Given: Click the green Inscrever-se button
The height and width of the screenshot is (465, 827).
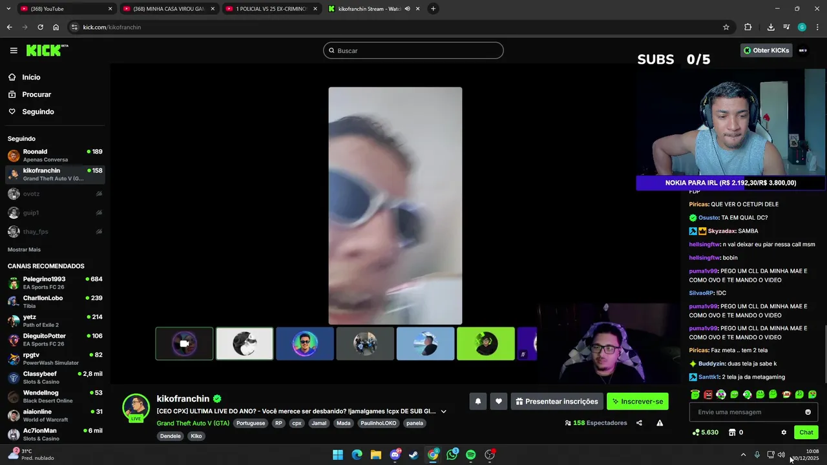Looking at the screenshot, I should [638, 401].
